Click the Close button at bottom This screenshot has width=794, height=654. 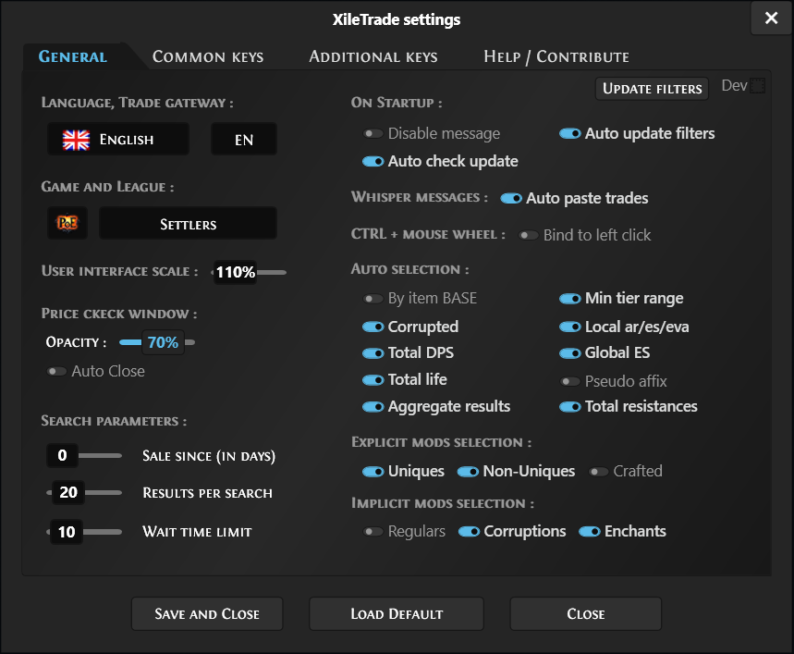coord(586,613)
